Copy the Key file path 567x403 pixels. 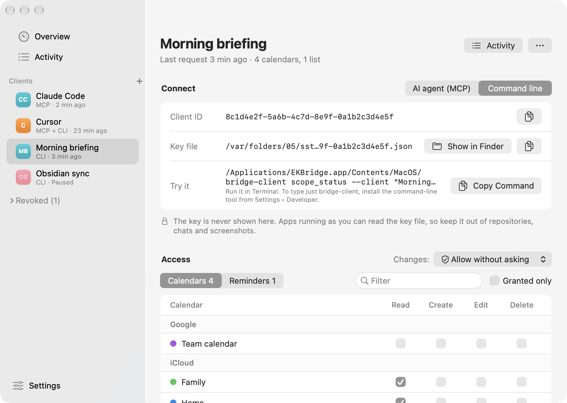pyautogui.click(x=529, y=146)
